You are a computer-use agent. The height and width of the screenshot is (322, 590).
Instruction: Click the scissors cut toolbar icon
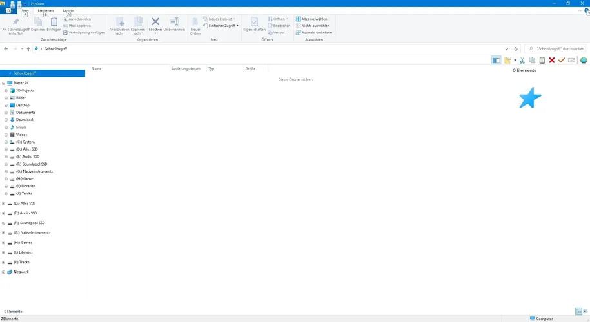[x=522, y=60]
